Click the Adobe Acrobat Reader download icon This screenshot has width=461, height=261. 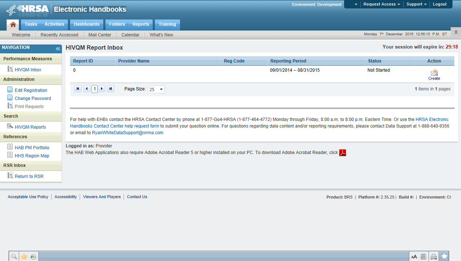tap(343, 153)
